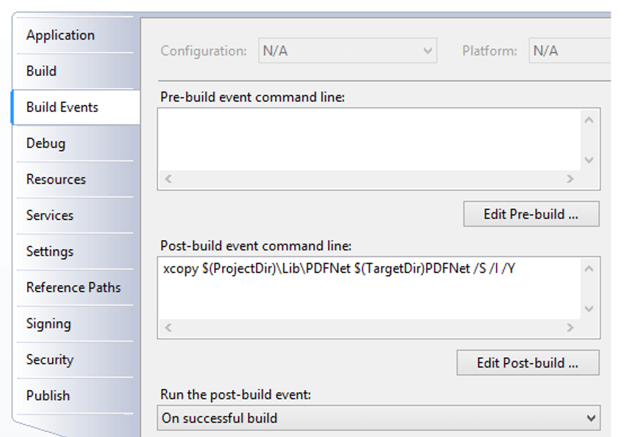Viewport: 631px width, 437px height.
Task: Switch to the Build tab
Action: coord(75,71)
